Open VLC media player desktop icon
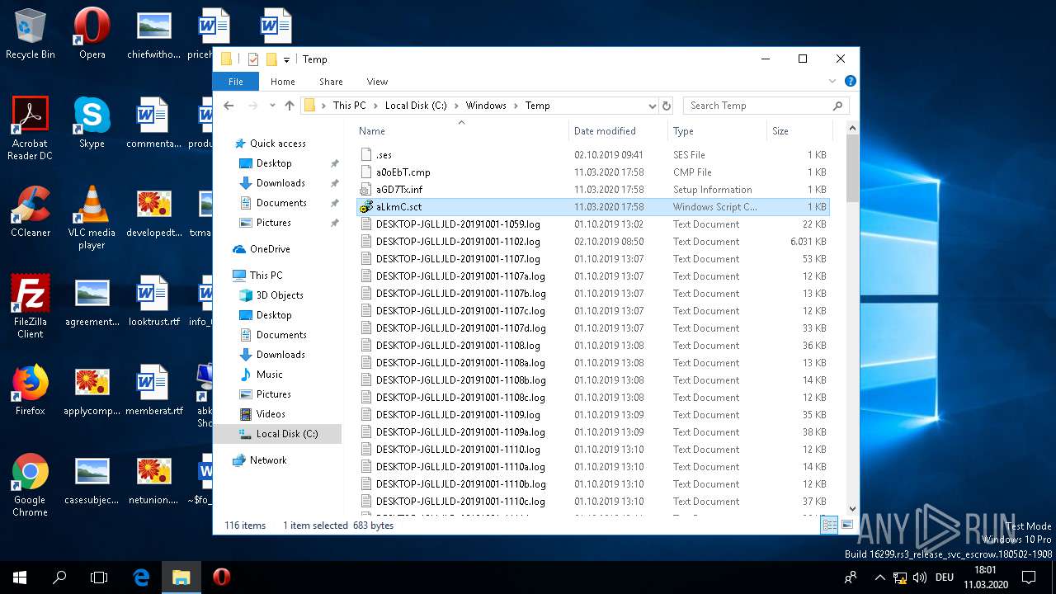The width and height of the screenshot is (1056, 594). (92, 218)
